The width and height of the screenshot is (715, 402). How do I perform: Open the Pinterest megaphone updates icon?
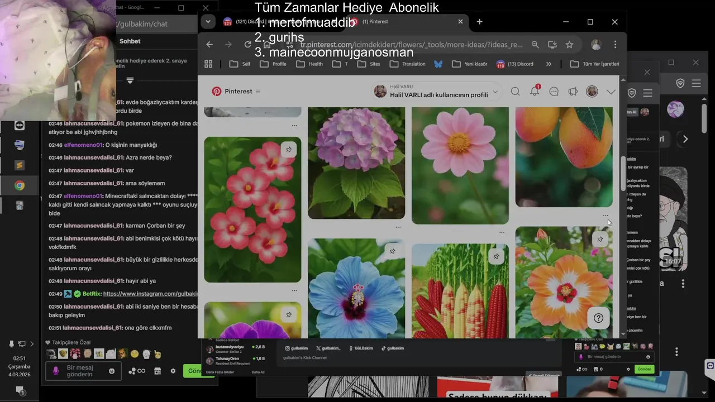(x=573, y=92)
